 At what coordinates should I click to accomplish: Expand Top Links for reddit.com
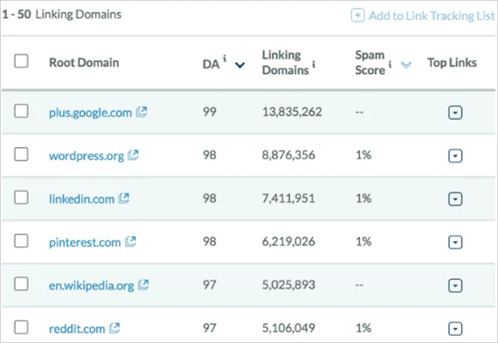click(455, 329)
